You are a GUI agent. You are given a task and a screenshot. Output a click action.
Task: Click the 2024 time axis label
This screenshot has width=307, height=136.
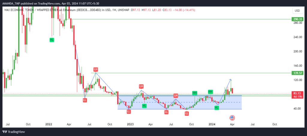coord(212,124)
